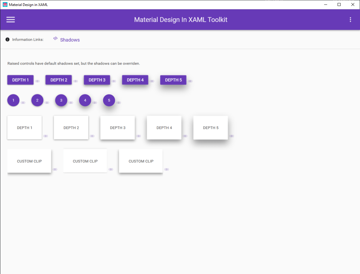Click the middle CUSTOM CLIP card
Viewport: 360px width, 274px height.
pos(85,161)
